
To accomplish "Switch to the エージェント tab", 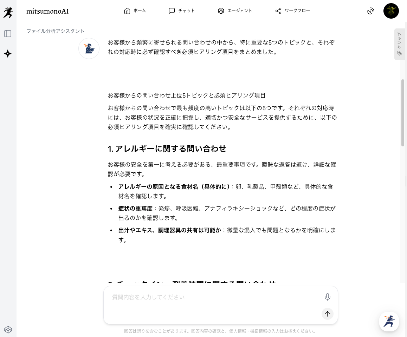I will pyautogui.click(x=235, y=11).
